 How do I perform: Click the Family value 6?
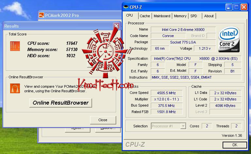tap(158, 65)
